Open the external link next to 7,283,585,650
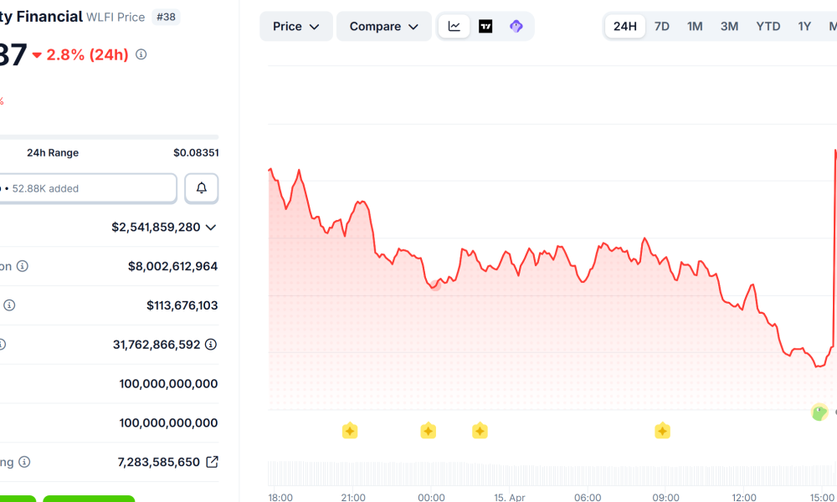This screenshot has width=837, height=502. [213, 461]
